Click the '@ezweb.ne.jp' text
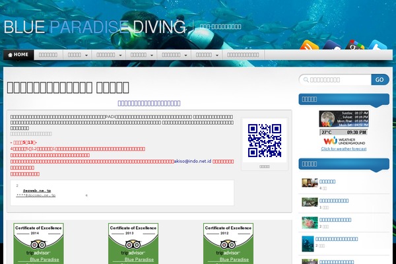This screenshot has height=264, width=396. coord(37,191)
